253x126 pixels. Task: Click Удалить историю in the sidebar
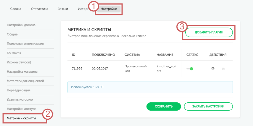click(20, 100)
